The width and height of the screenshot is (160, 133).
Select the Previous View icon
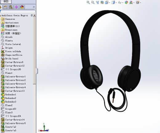pos(98,2)
